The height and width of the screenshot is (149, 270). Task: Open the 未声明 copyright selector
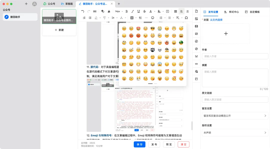click(x=235, y=133)
